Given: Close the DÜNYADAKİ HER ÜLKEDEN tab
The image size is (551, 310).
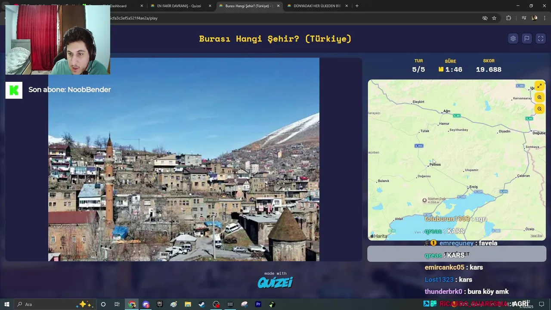Looking at the screenshot, I should pos(347,6).
